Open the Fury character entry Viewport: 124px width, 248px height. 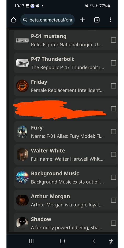pyautogui.click(x=65, y=132)
